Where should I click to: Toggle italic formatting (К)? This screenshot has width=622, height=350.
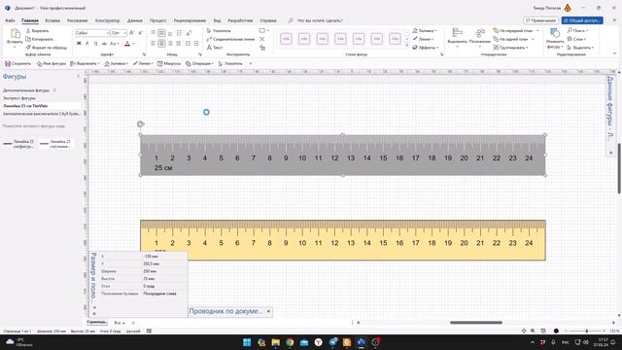[87, 43]
